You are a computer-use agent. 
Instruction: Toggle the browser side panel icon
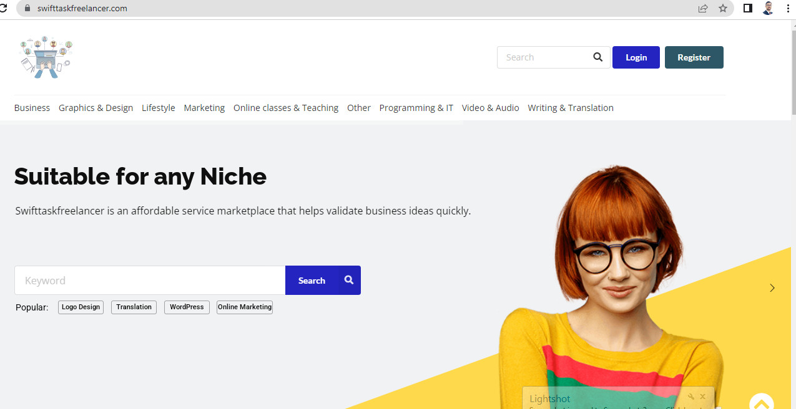click(x=747, y=8)
